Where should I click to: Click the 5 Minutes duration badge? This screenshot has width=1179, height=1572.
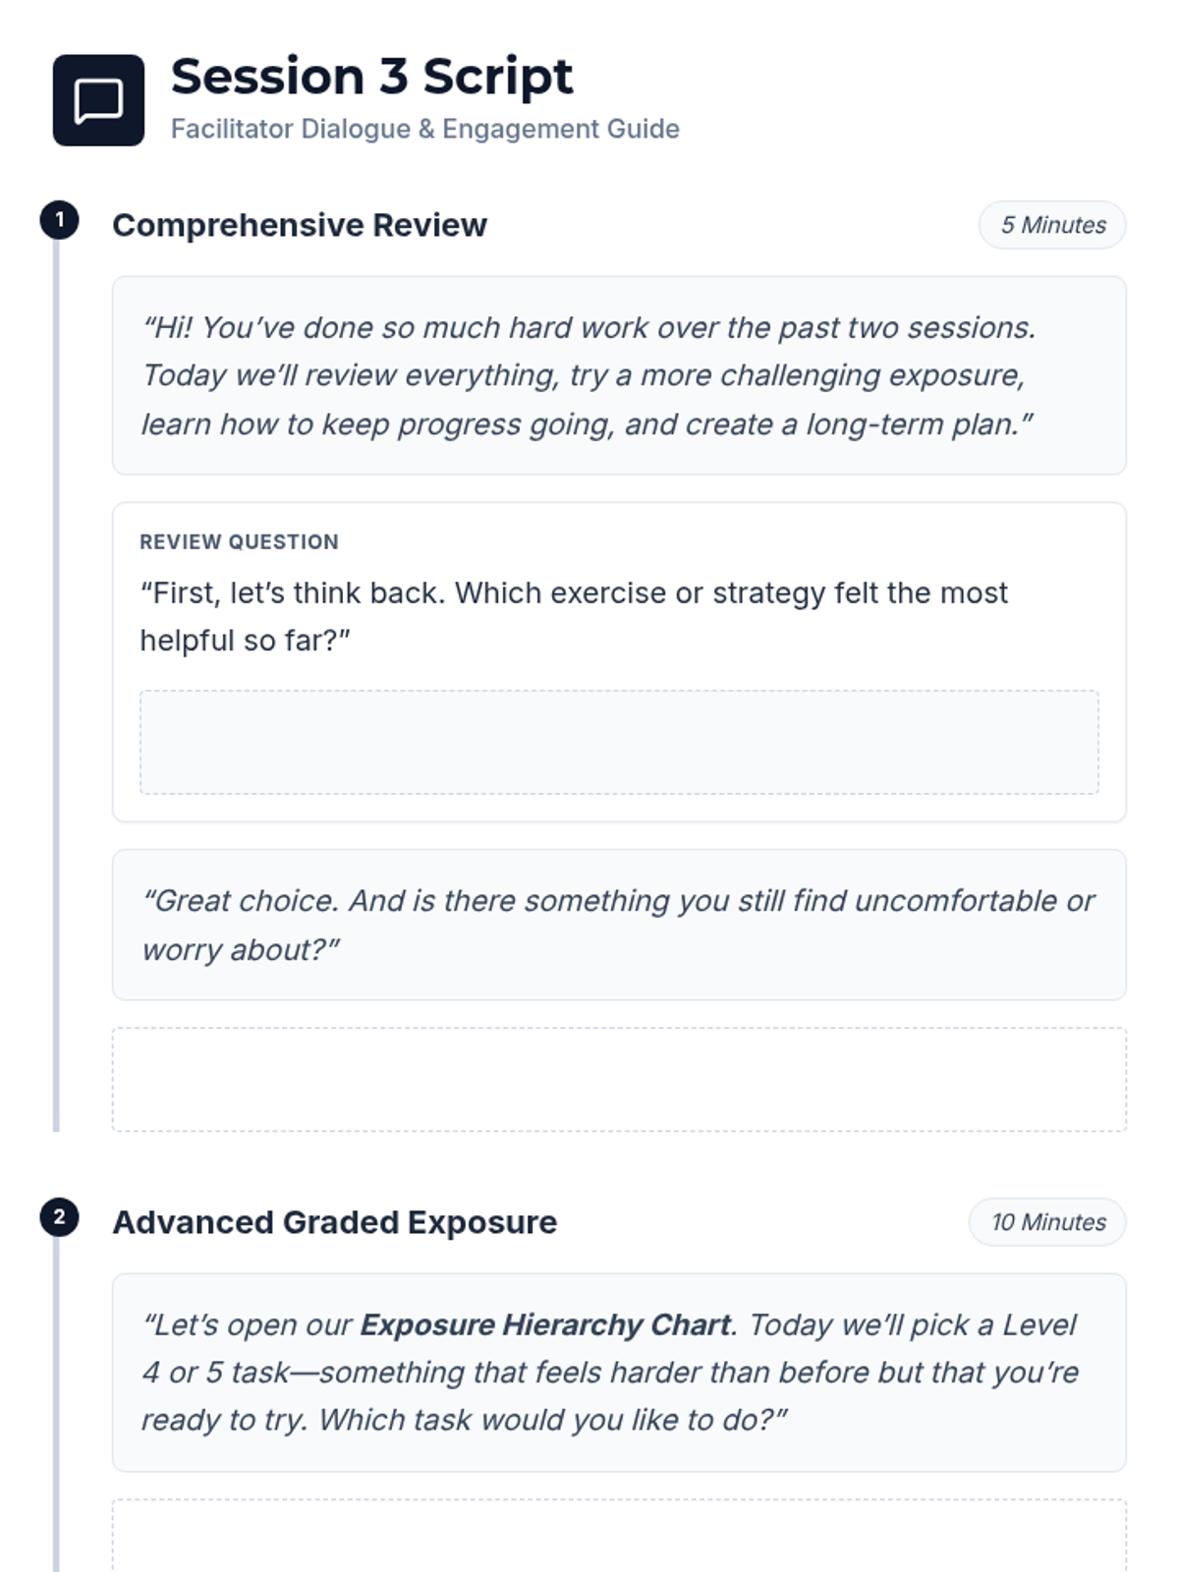(1052, 225)
